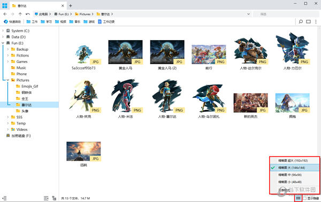
Task: Open the 音乐 bookmark folder
Action: point(75,21)
